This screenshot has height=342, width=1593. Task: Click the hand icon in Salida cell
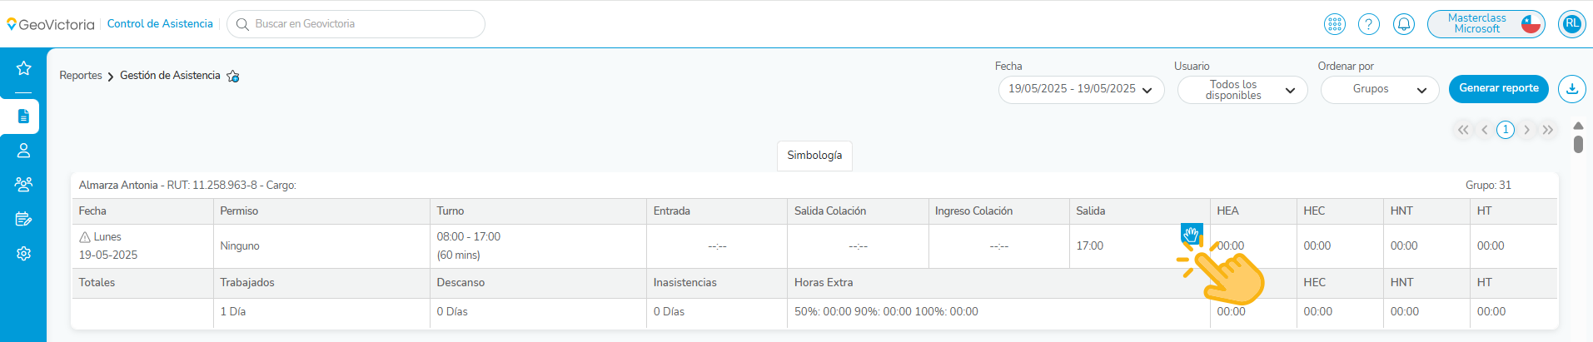[1191, 234]
